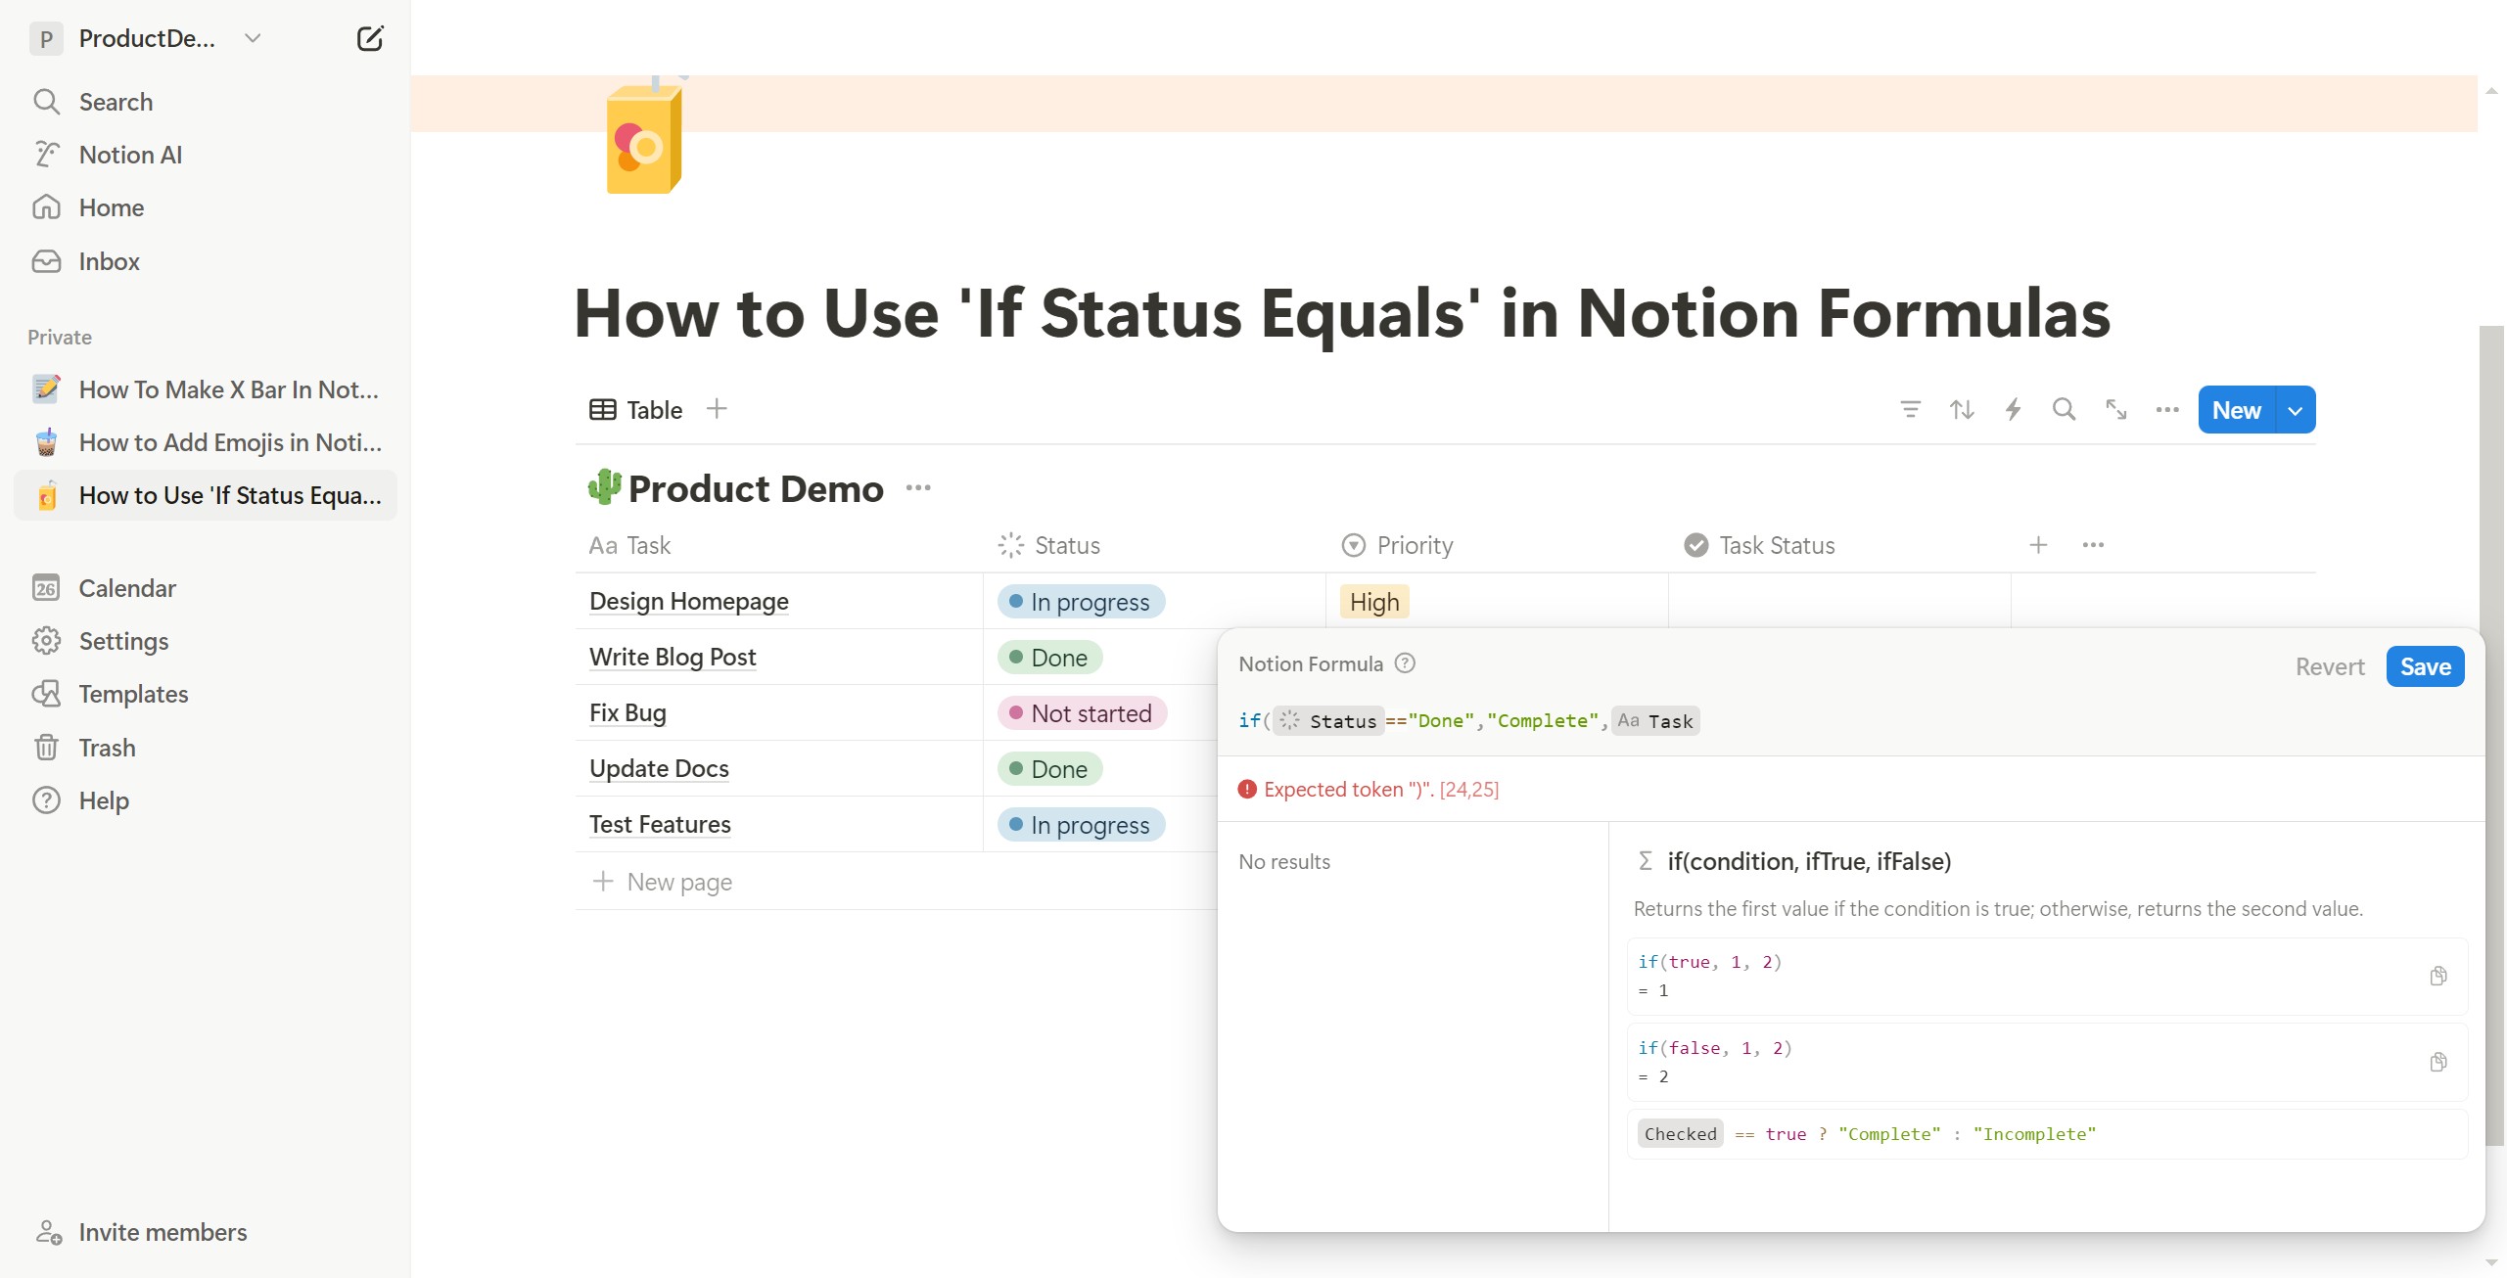Open the Fix Bug task
The width and height of the screenshot is (2507, 1278).
pos(627,713)
